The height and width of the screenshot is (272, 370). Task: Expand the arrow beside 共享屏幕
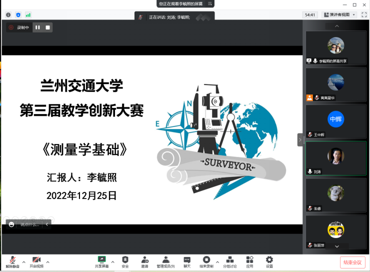pos(112,261)
